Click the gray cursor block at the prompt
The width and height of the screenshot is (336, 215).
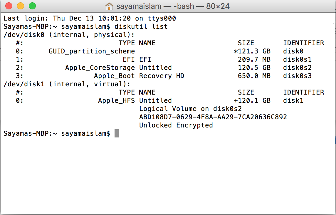pos(117,134)
